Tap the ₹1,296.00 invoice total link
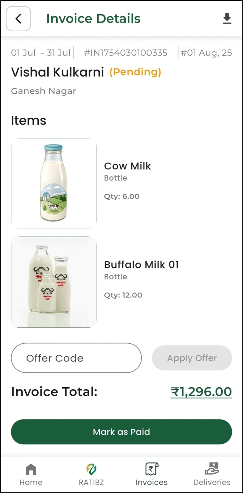 (201, 392)
